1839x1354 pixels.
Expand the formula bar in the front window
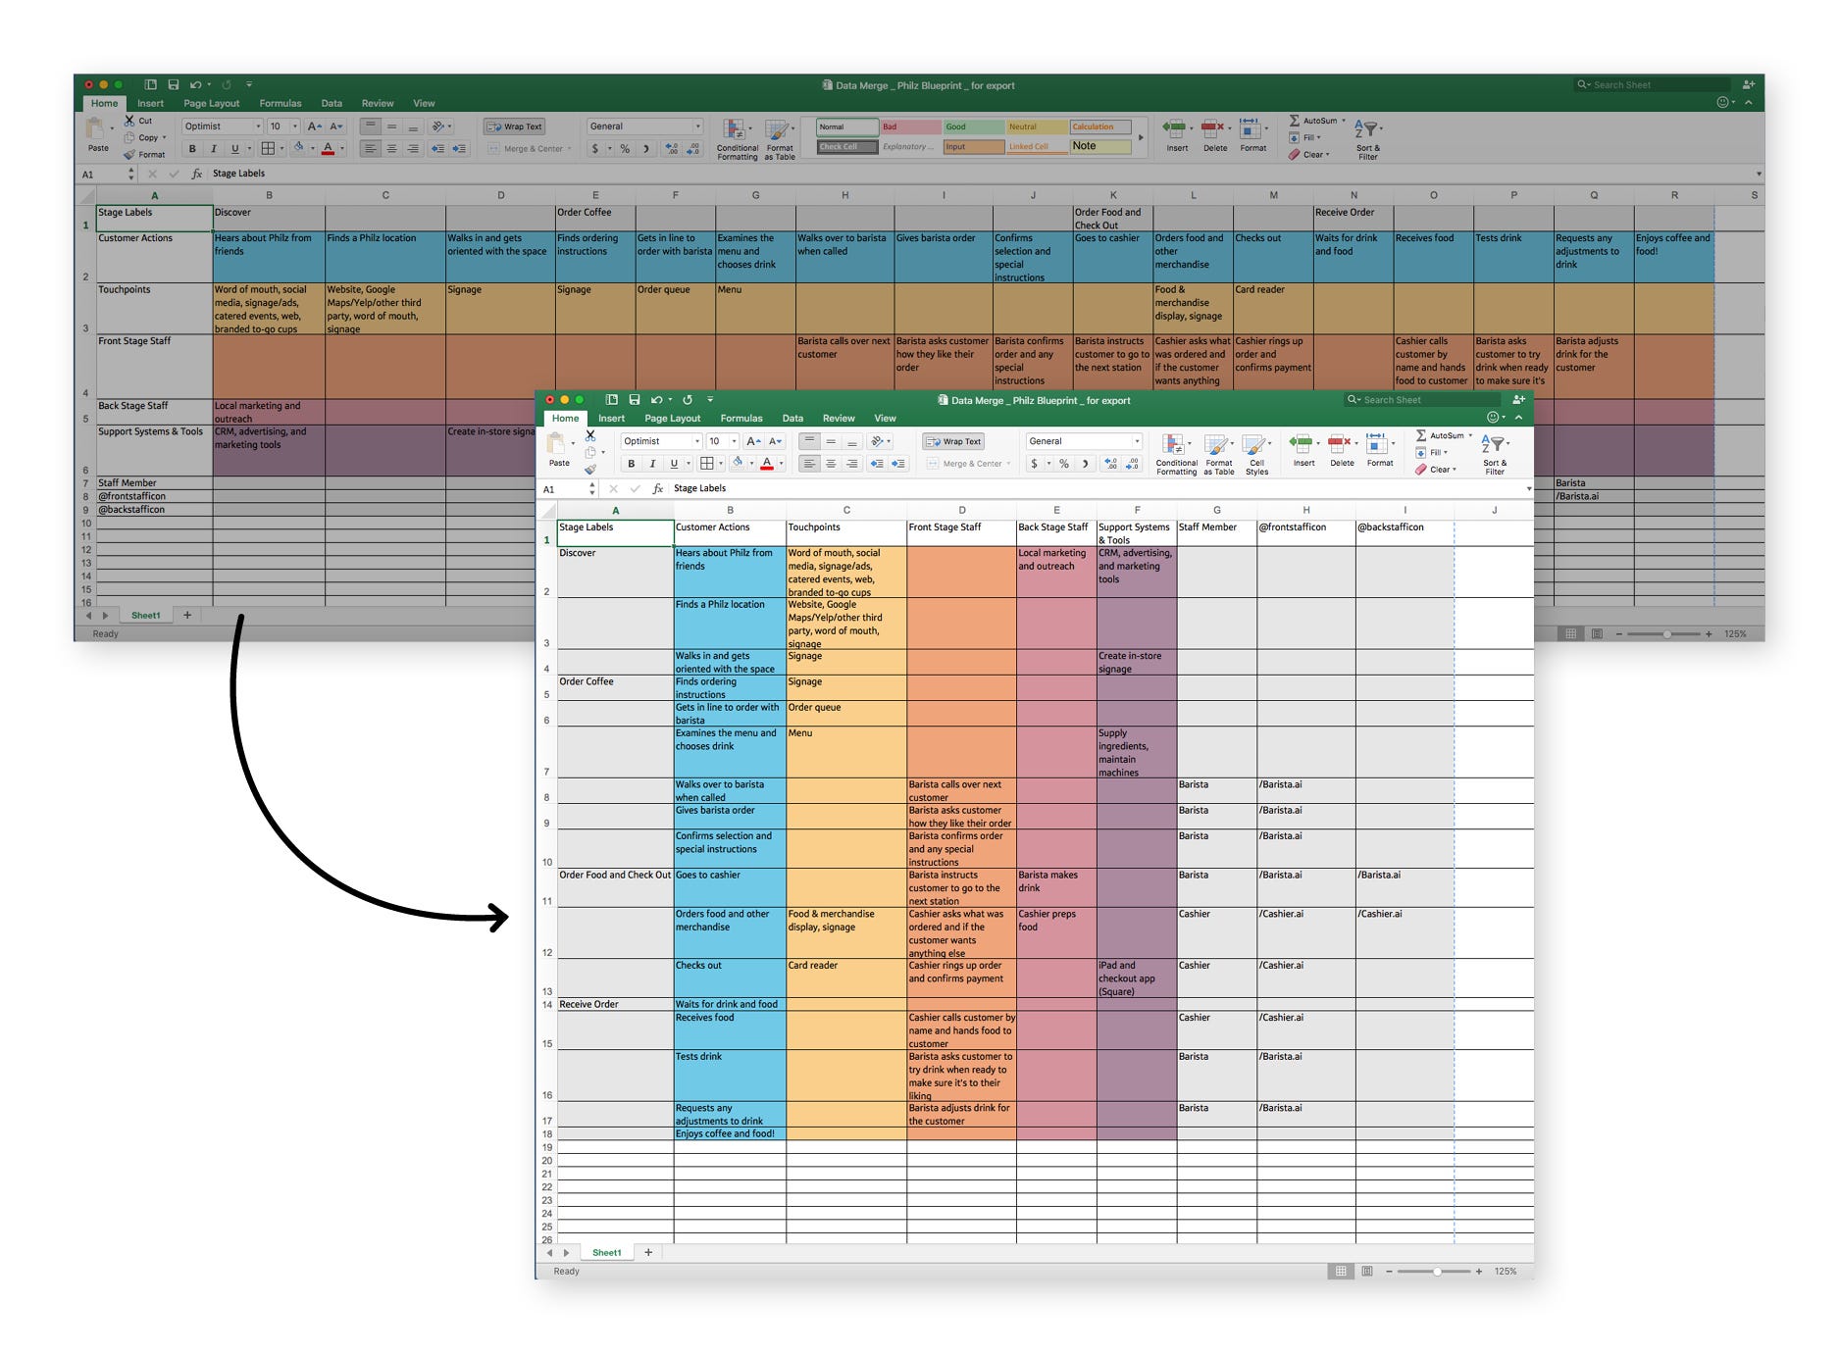(1528, 488)
